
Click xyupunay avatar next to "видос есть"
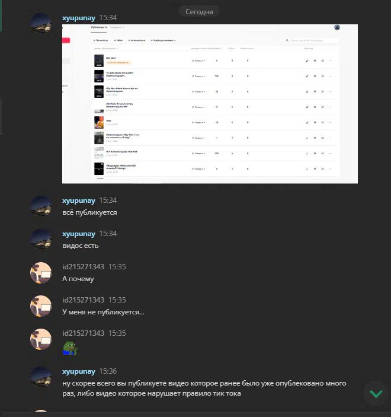click(x=41, y=240)
